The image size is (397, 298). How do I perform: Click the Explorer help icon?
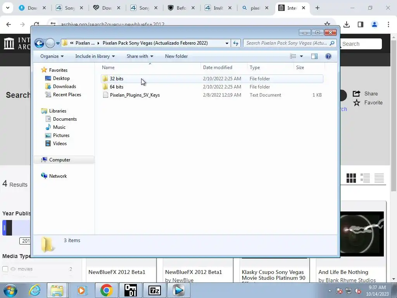tap(328, 56)
